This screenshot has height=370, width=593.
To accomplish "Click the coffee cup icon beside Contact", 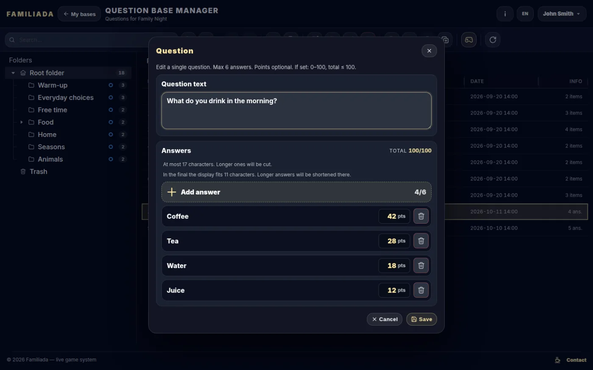I will (557, 360).
